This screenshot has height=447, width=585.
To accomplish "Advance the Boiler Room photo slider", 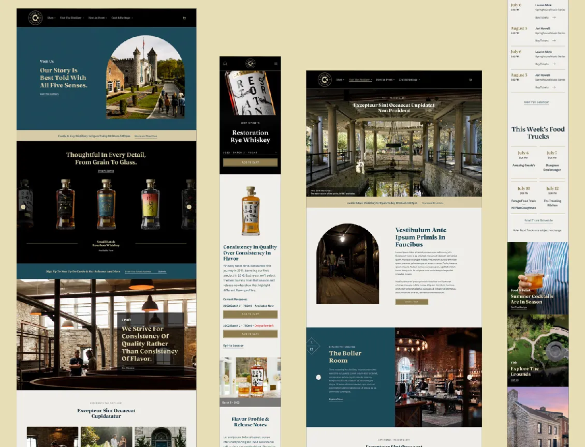I will tap(470, 377).
